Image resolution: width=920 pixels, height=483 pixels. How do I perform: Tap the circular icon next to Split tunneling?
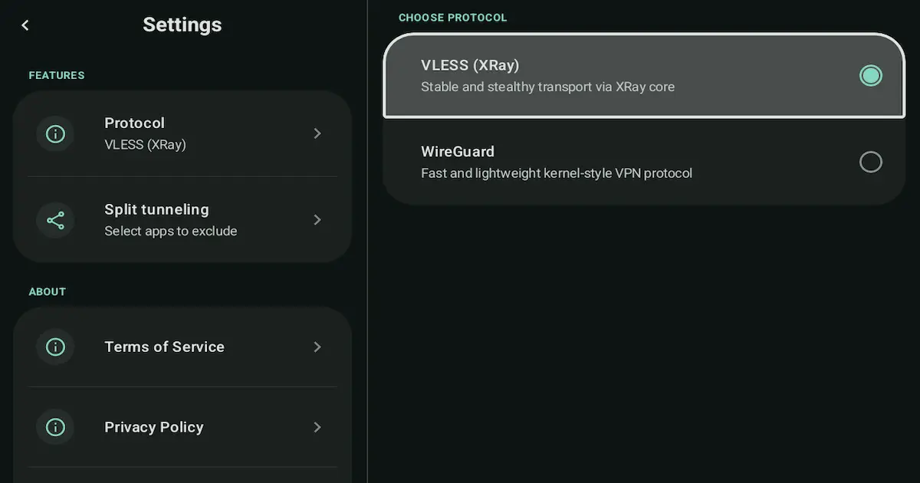[x=55, y=219]
